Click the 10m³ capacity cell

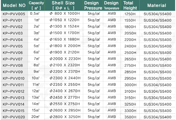point(36,78)
